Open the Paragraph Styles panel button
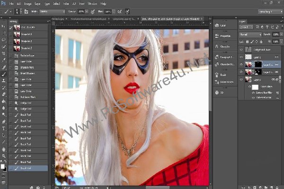The image size is (284, 189). 224,57
